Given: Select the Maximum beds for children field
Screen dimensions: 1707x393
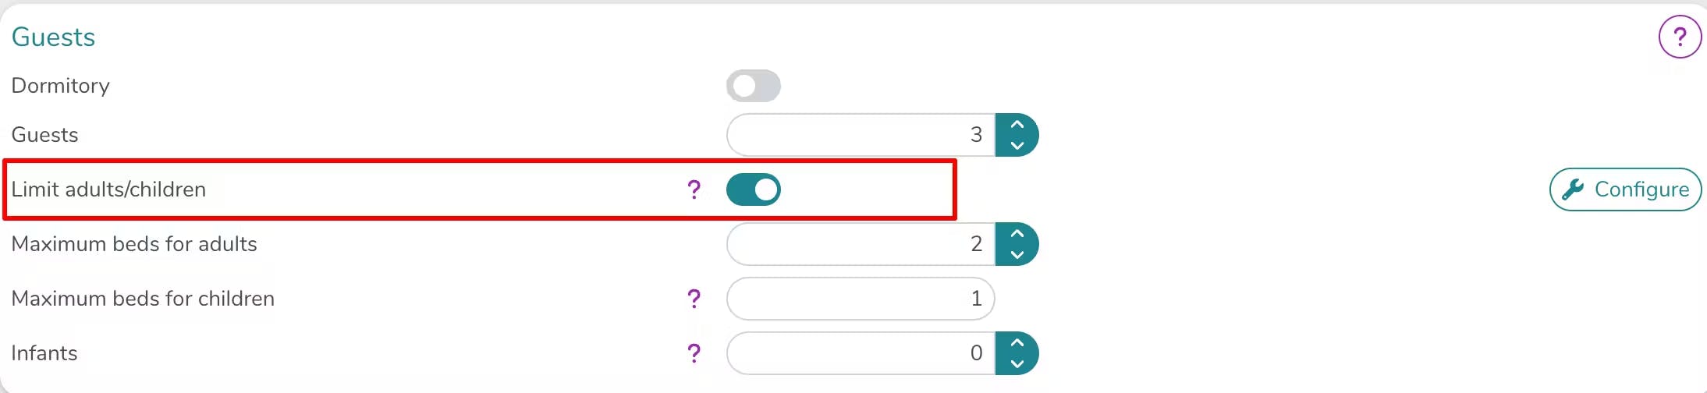Looking at the screenshot, I should coord(860,299).
